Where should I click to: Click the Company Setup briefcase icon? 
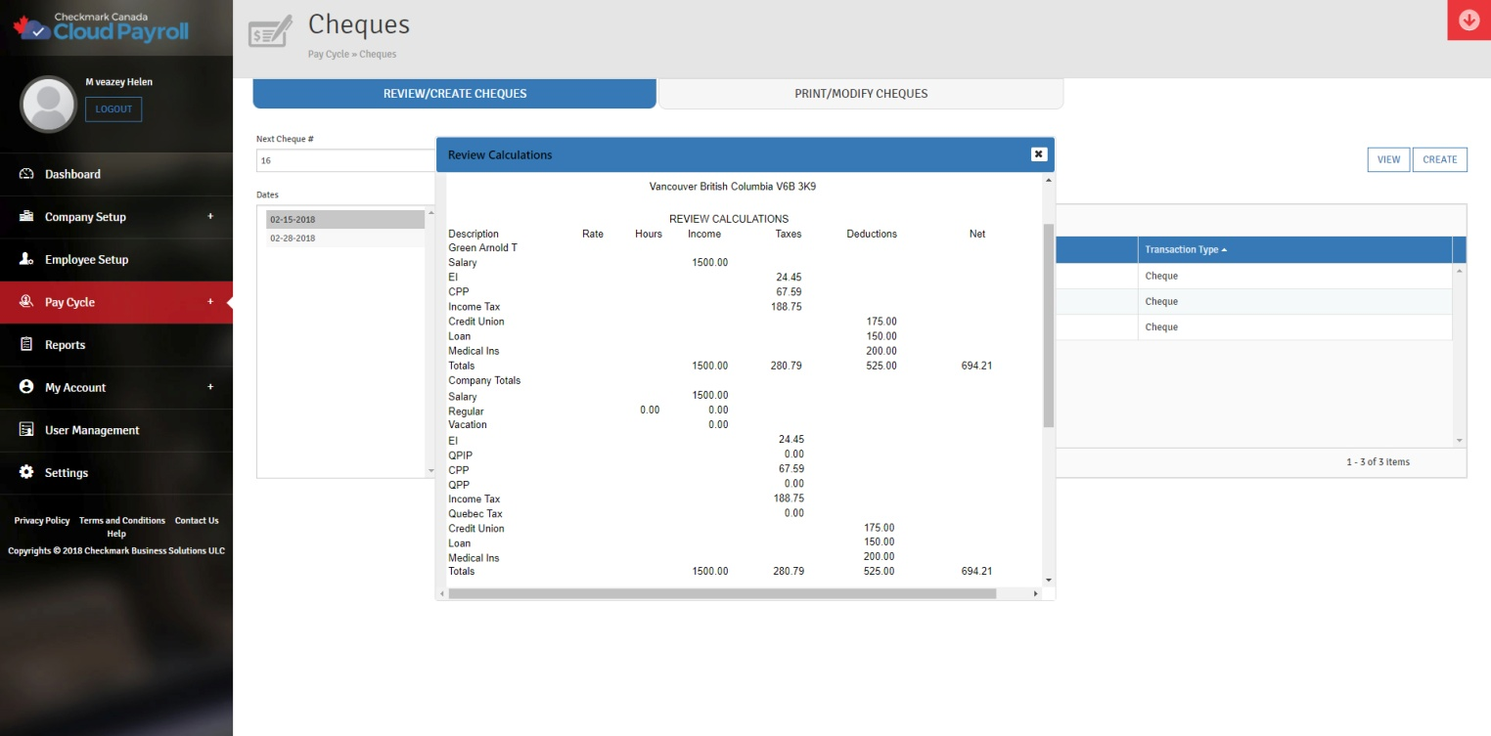click(26, 217)
